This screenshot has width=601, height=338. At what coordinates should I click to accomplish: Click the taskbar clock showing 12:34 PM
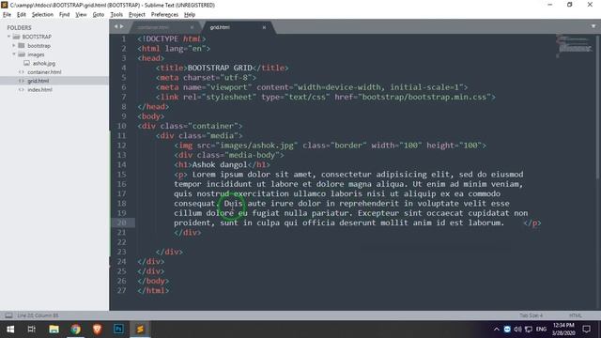(x=563, y=330)
